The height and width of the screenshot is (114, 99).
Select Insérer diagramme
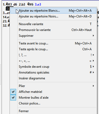point(53,78)
